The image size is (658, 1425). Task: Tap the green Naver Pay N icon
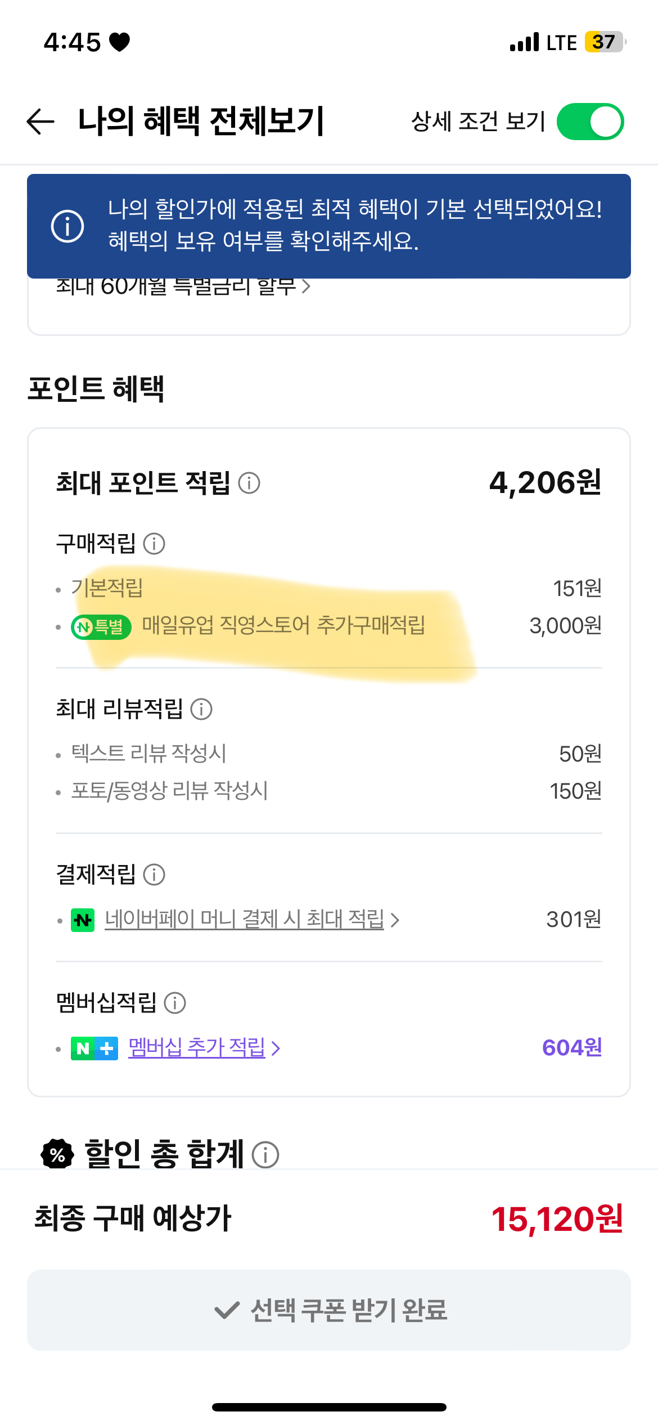(x=83, y=920)
